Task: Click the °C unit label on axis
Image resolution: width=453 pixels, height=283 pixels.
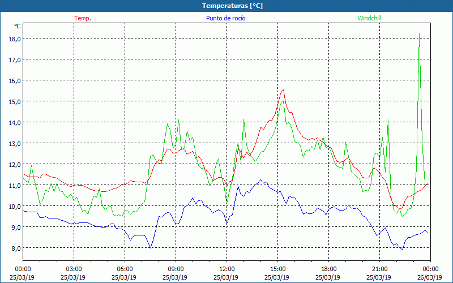Action: pos(18,26)
